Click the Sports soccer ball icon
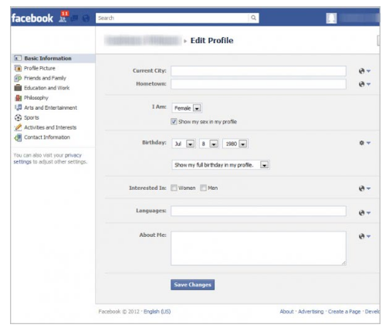The height and width of the screenshot is (328, 389). [x=18, y=117]
